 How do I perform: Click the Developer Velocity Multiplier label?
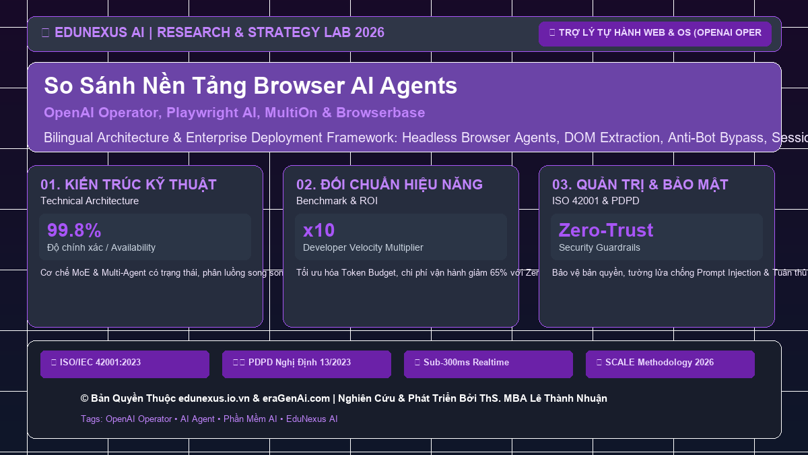363,247
